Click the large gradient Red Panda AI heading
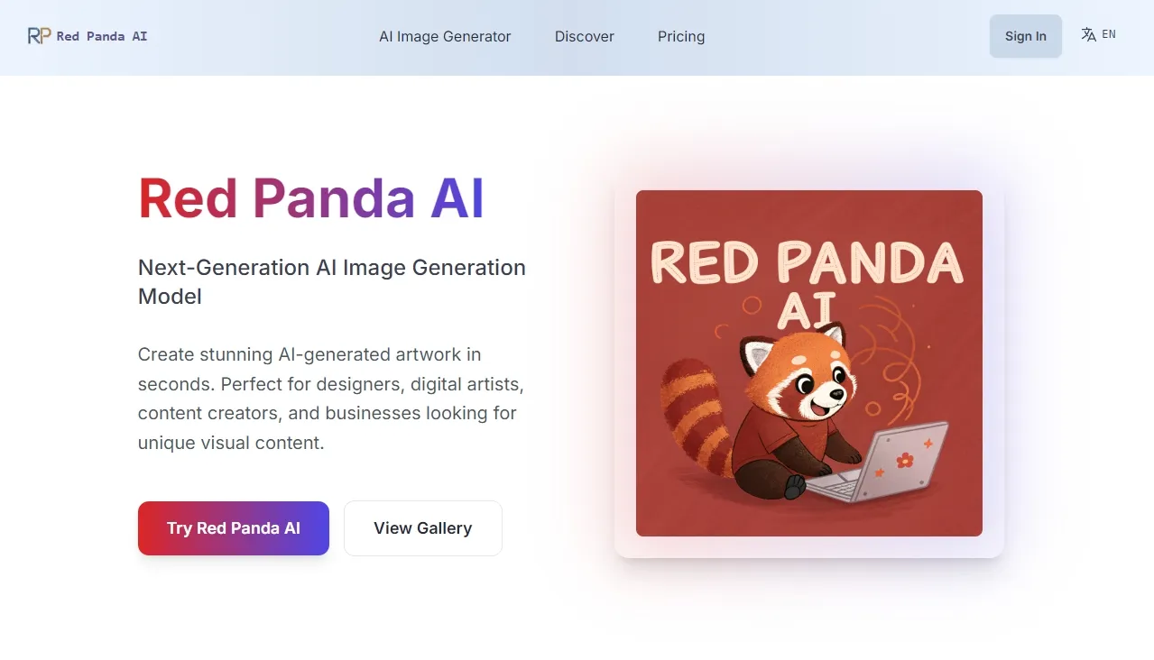Screen dimensions: 1154x660 (311, 198)
